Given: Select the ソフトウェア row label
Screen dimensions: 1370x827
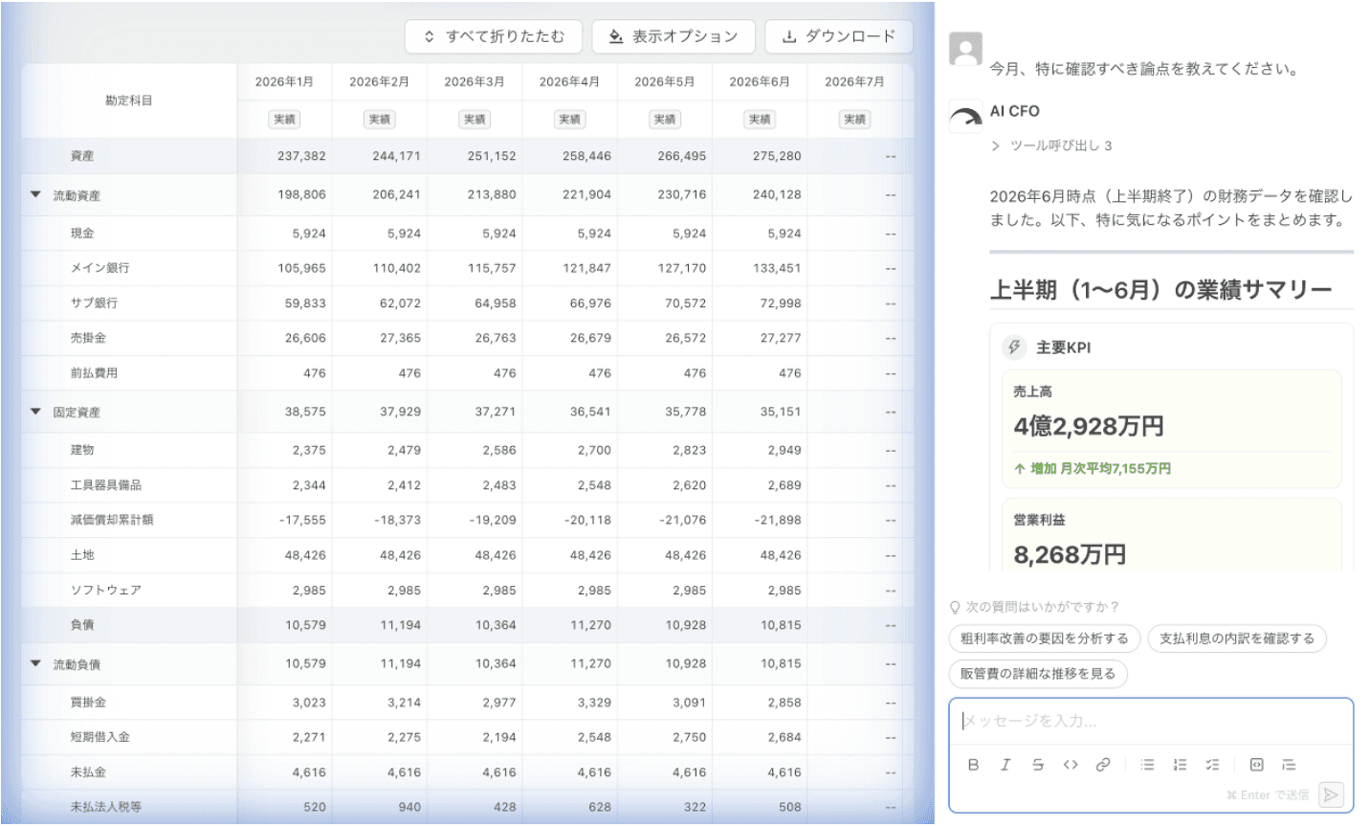Looking at the screenshot, I should pos(105,591).
